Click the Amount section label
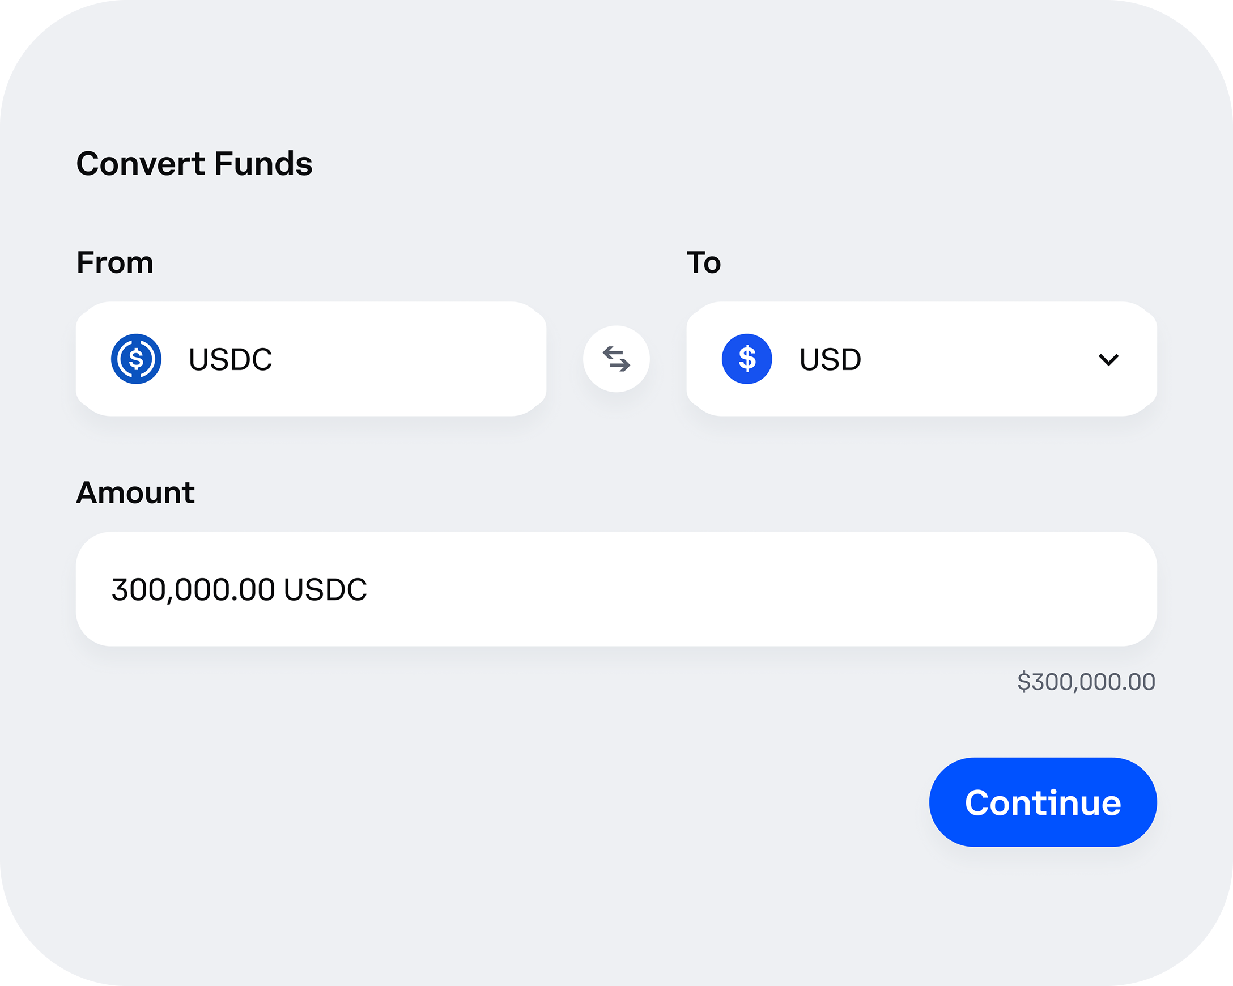The width and height of the screenshot is (1233, 986). tap(135, 492)
